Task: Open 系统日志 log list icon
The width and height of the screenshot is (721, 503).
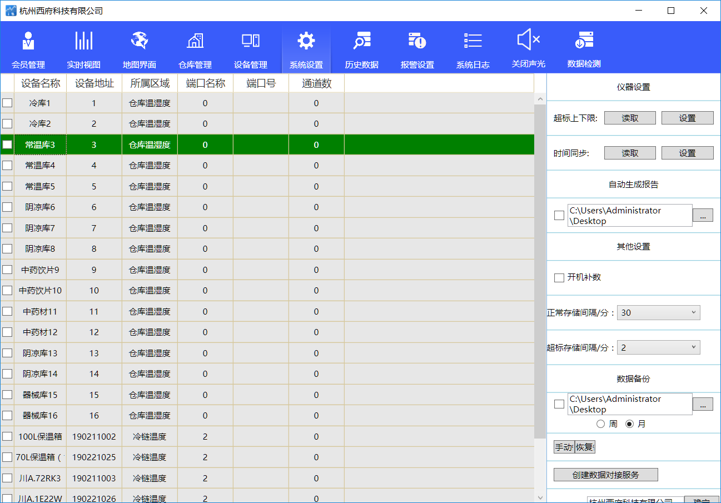Action: 473,41
